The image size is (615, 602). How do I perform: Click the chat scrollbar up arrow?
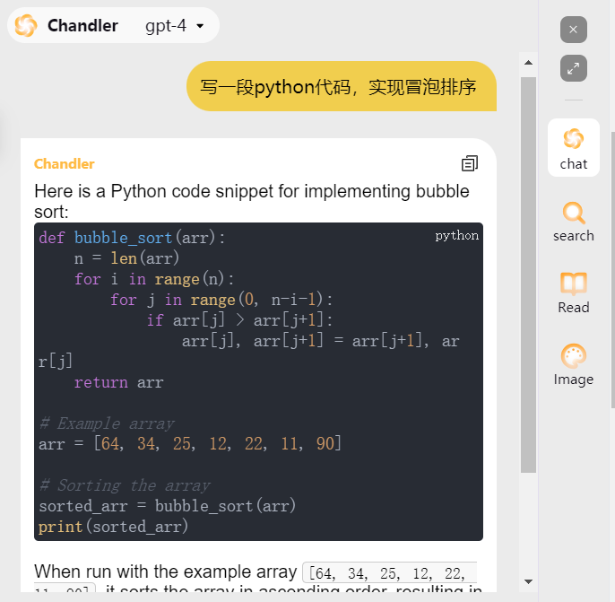click(x=528, y=64)
